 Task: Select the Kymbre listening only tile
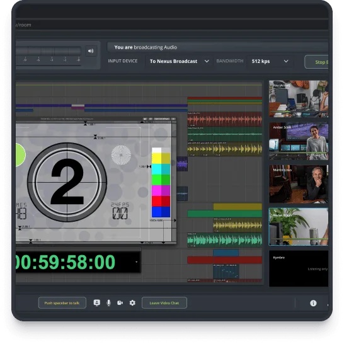299,268
